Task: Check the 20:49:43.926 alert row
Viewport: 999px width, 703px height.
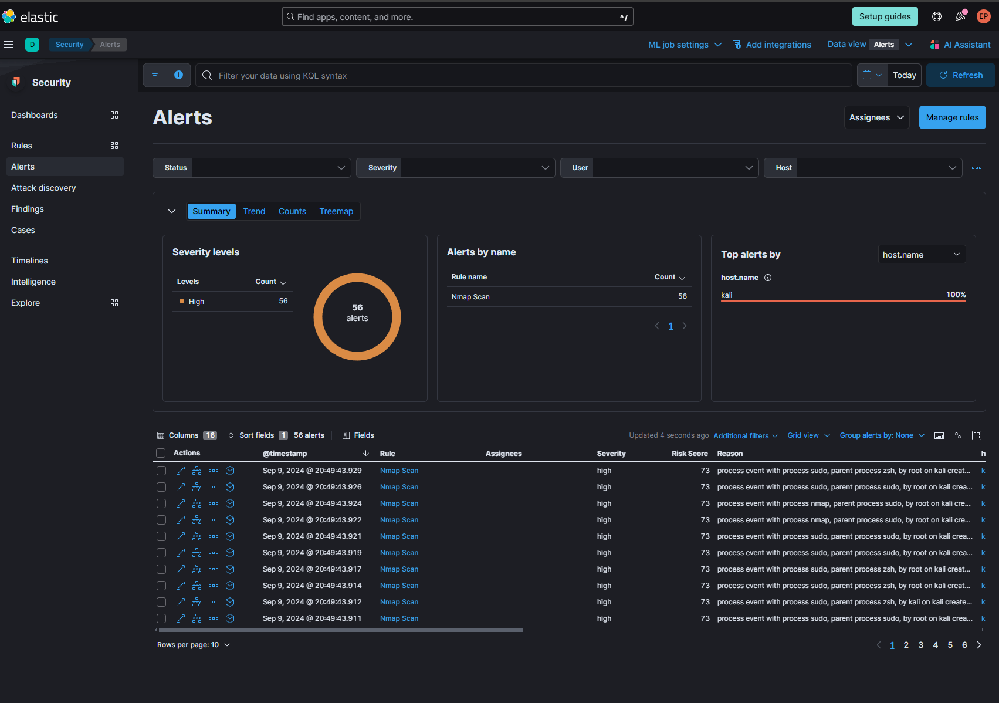Action: (x=161, y=487)
